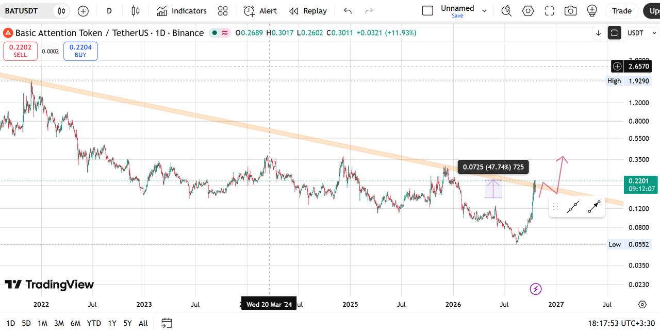Add a symbol with plus icon
This screenshot has height=332, width=660.
coord(83,11)
